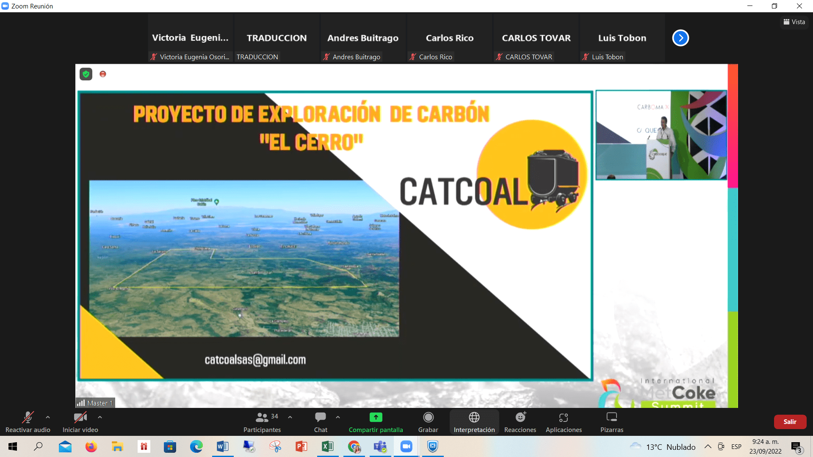This screenshot has height=457, width=813.
Task: Select CARLOS TOVAR participant tile
Action: (536, 38)
